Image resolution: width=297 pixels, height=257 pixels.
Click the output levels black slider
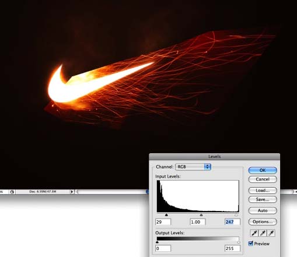click(x=157, y=242)
